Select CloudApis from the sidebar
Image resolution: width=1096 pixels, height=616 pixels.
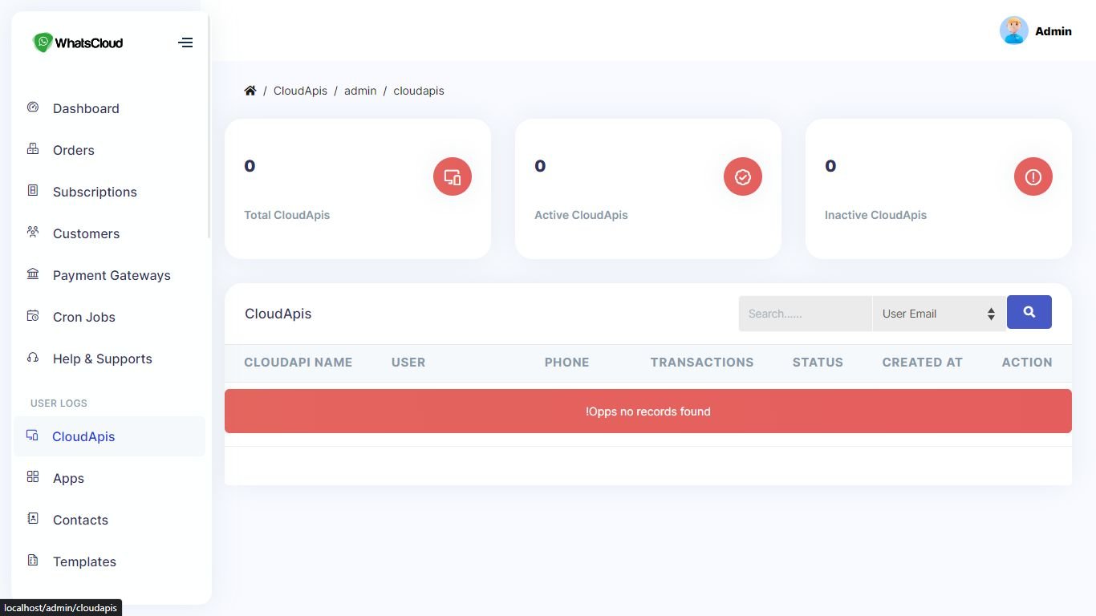[83, 436]
